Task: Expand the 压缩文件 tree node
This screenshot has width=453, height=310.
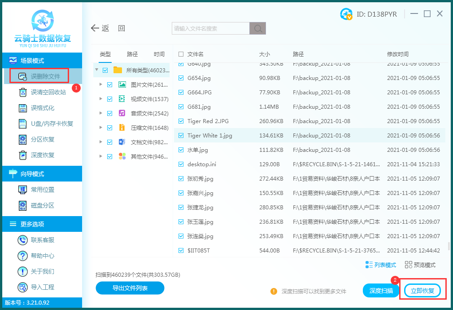Action: pyautogui.click(x=100, y=127)
